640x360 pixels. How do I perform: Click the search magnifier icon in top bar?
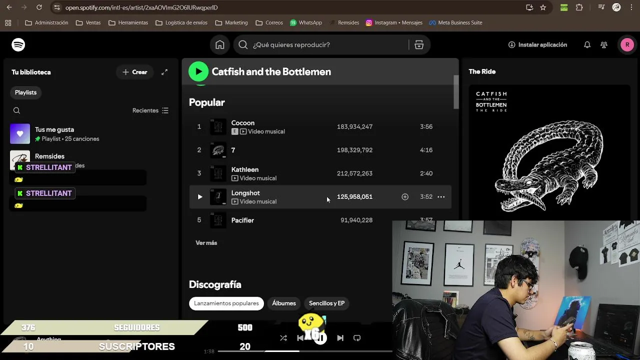click(x=243, y=44)
